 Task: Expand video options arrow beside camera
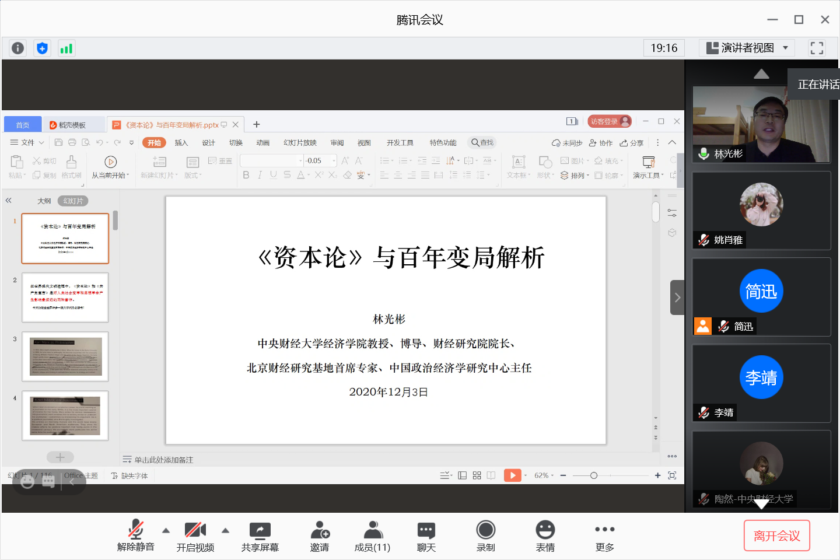[x=226, y=530]
